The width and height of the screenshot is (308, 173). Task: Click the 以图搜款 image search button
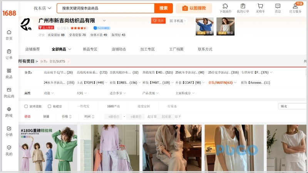[x=194, y=8]
